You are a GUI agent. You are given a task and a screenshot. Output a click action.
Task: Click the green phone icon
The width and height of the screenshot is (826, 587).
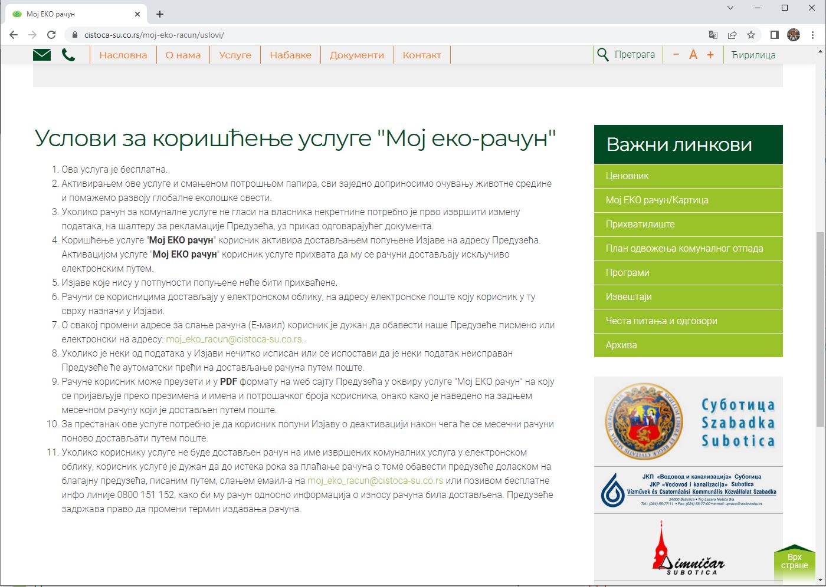click(68, 55)
